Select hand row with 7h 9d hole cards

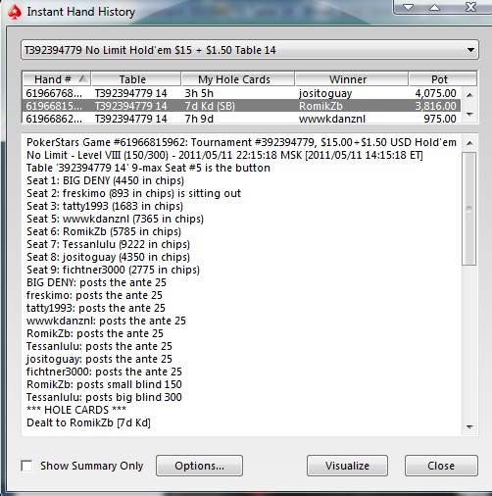[241, 119]
